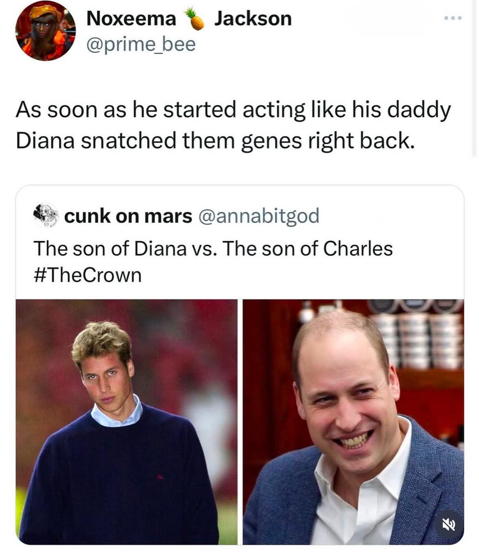This screenshot has width=479, height=560.
Task: Open quoted text 'The son of Diana vs.'
Action: pos(125,249)
